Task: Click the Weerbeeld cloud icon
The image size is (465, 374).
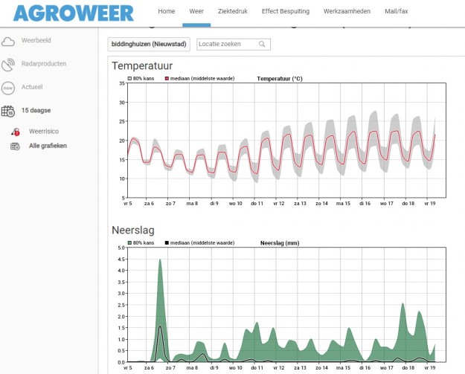Action: pyautogui.click(x=8, y=41)
